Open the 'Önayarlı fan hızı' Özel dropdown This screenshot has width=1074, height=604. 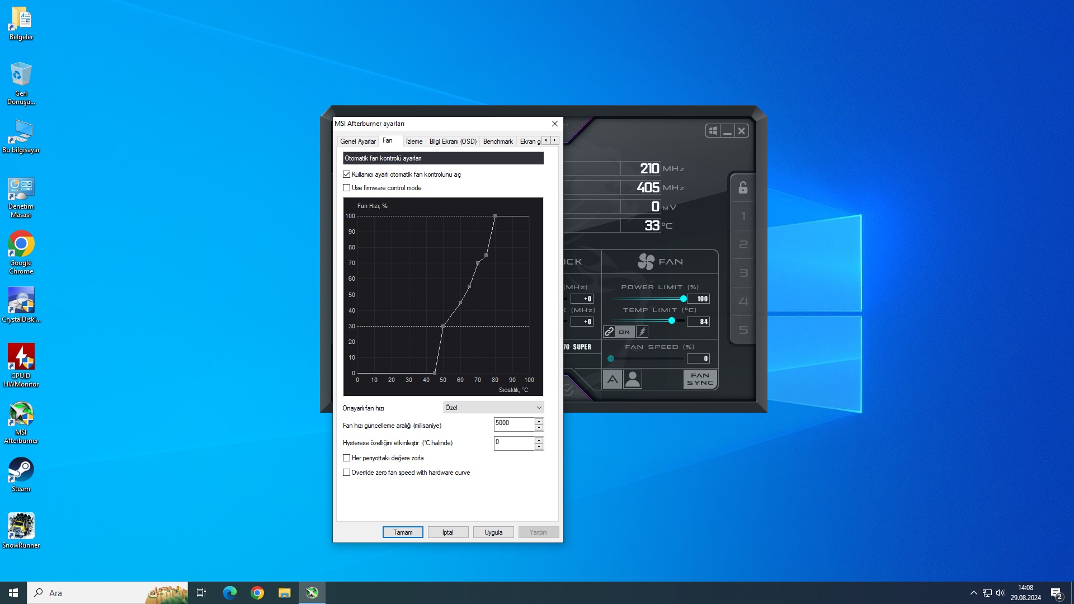click(x=493, y=408)
